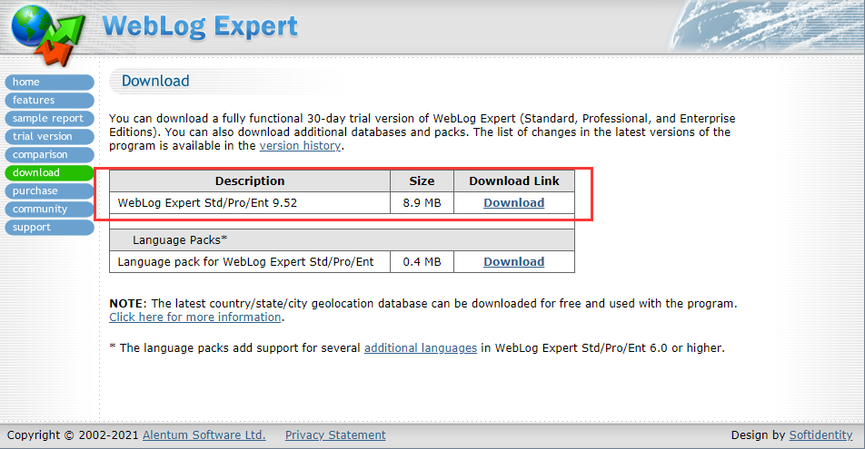
Task: Open the additional languages link
Action: pos(420,348)
